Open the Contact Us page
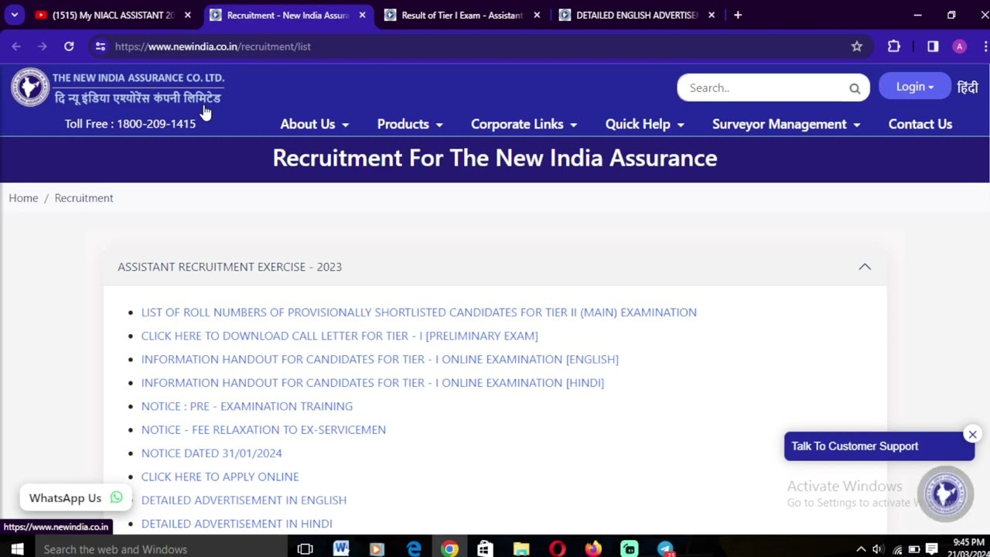Screen dimensions: 990x557 pos(920,124)
